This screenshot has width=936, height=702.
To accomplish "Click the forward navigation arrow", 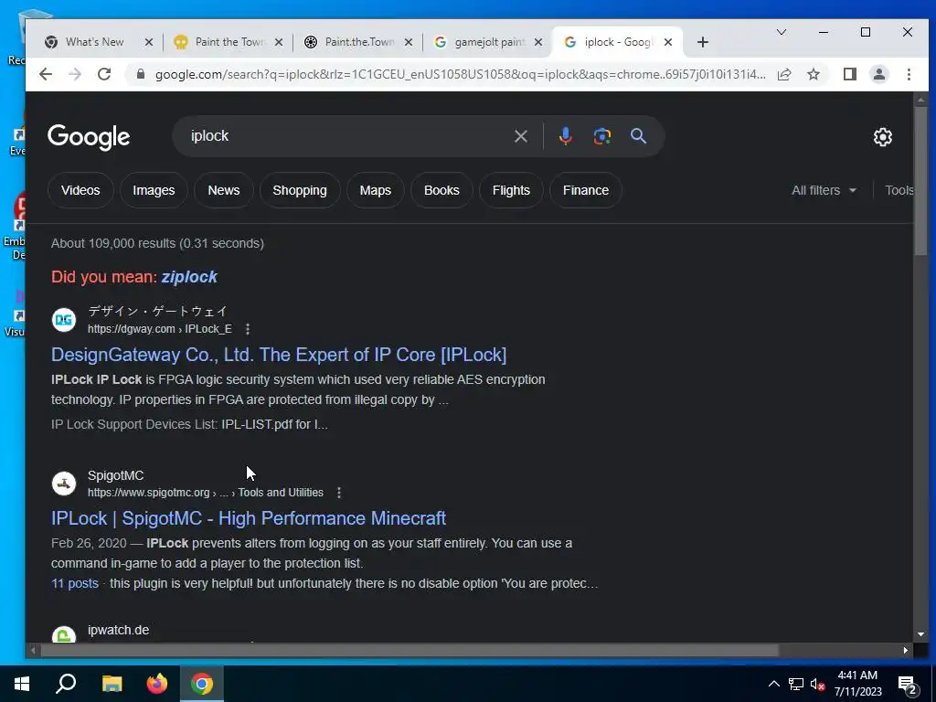I will coord(75,75).
